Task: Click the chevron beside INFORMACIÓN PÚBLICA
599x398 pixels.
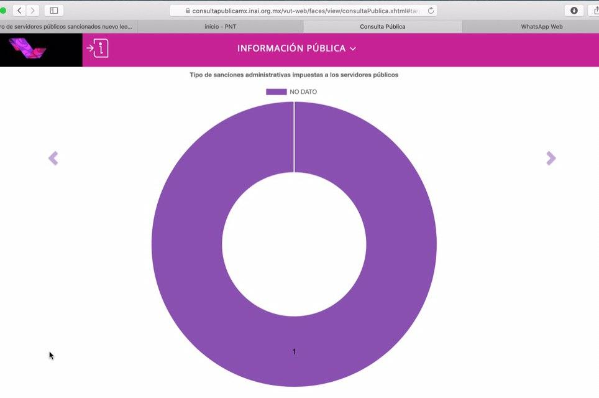Action: click(353, 49)
